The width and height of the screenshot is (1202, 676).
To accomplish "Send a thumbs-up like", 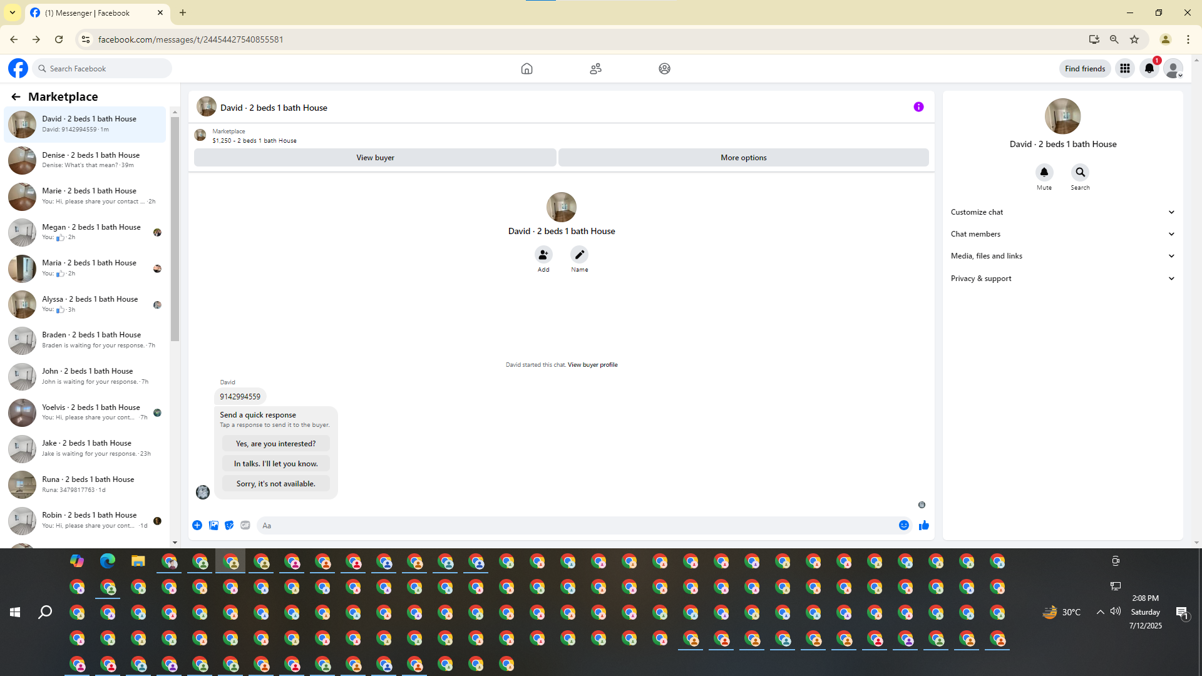I will 923,526.
